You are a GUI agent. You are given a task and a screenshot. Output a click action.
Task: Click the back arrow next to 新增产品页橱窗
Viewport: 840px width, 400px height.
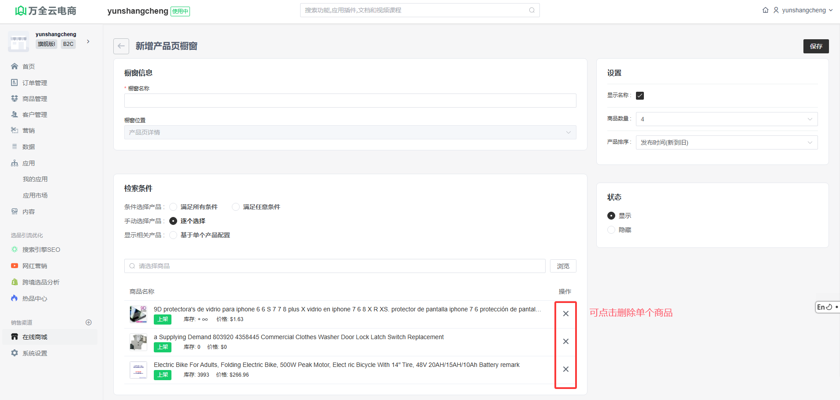point(121,46)
